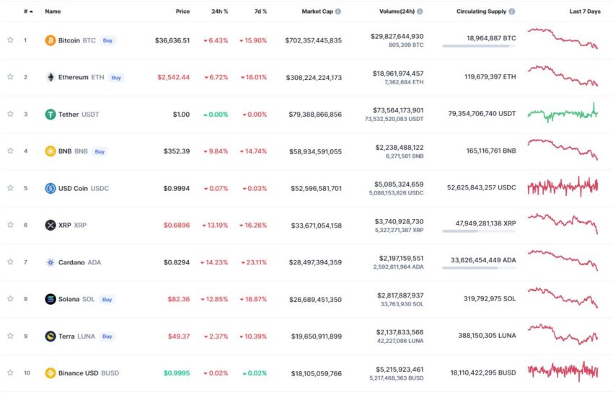613x397 pixels.
Task: Open Terra 7 day sparkline chart
Action: [563, 334]
